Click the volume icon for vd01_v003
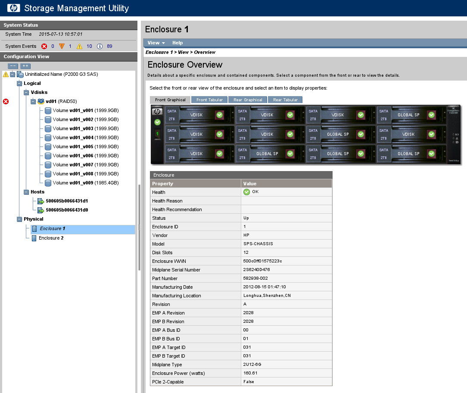Screen dimensions: 467x393 pyautogui.click(x=48, y=129)
